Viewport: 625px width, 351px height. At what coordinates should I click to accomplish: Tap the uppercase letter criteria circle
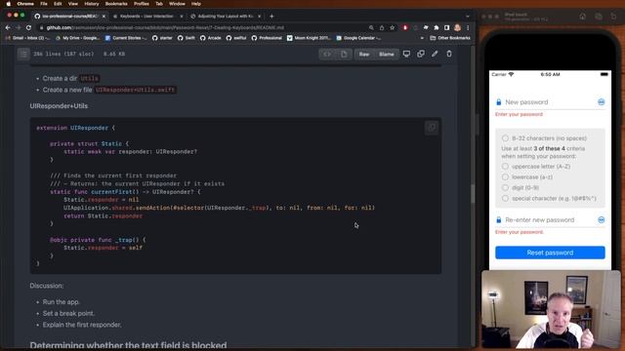pyautogui.click(x=505, y=167)
